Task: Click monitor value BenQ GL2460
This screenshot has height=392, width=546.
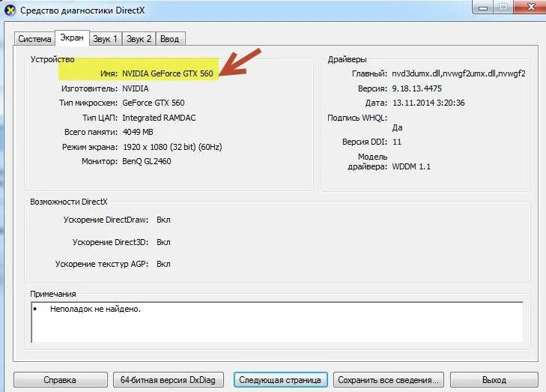Action: pos(147,161)
